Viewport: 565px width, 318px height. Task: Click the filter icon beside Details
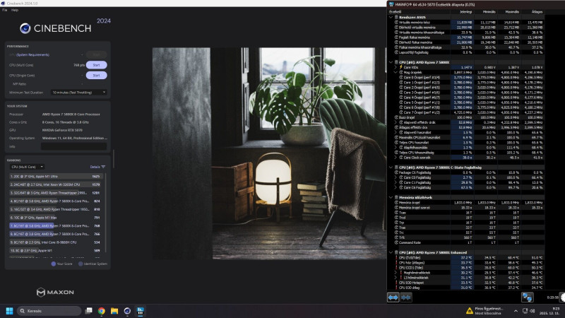pyautogui.click(x=103, y=167)
